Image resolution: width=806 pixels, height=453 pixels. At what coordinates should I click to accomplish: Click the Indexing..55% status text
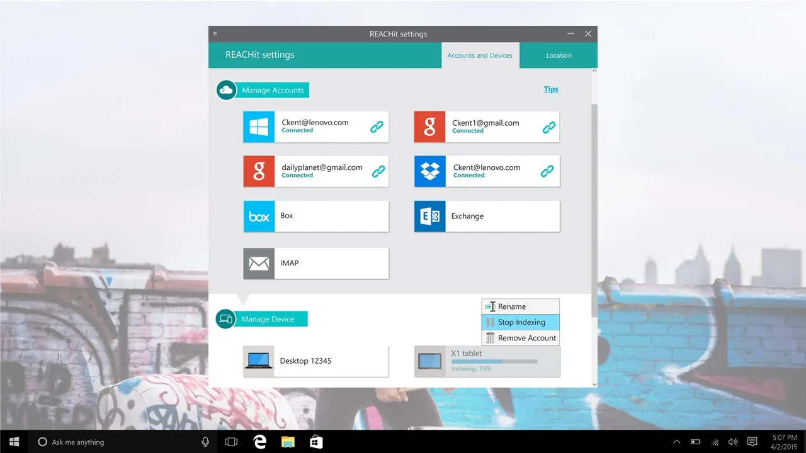[x=471, y=369]
